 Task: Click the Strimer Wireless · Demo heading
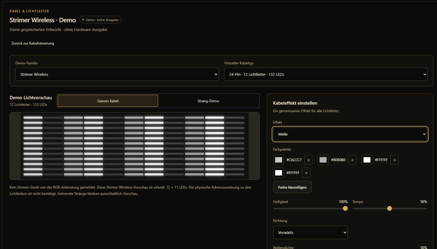tap(43, 20)
